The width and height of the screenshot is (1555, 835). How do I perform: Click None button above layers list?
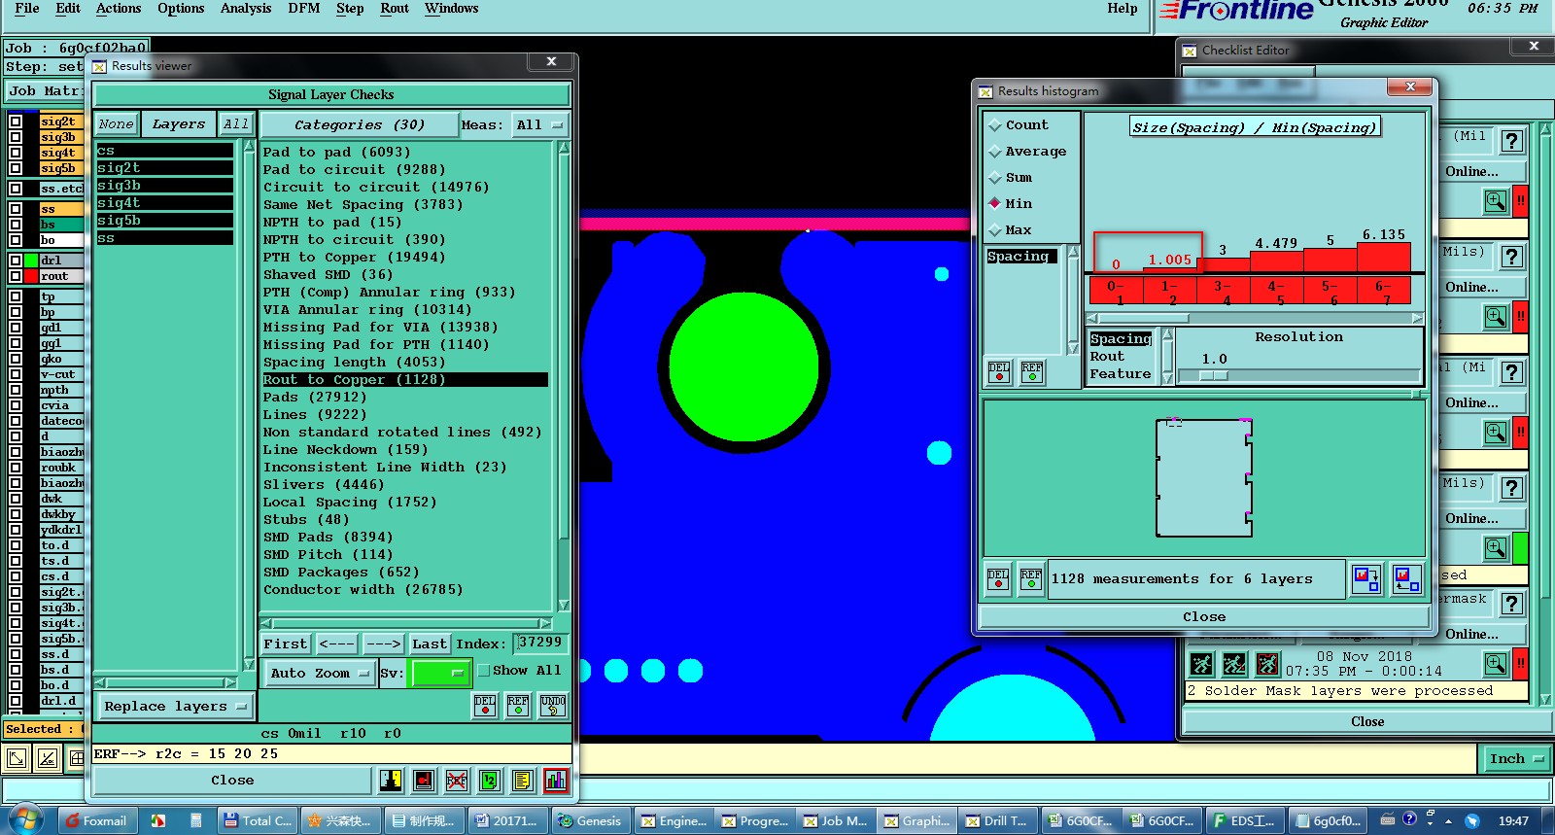click(116, 124)
